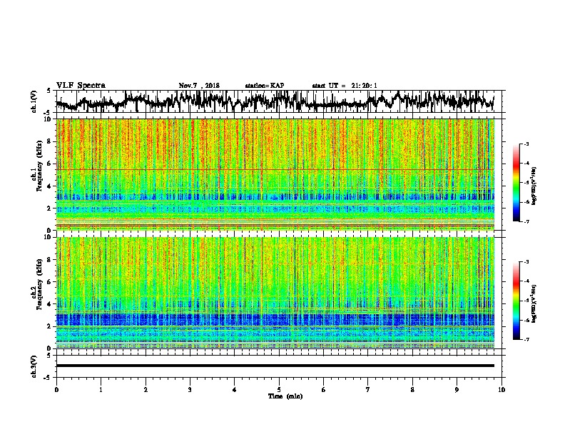Click the ch.2 spectrogram panel
The image size is (565, 437).
(x=275, y=293)
